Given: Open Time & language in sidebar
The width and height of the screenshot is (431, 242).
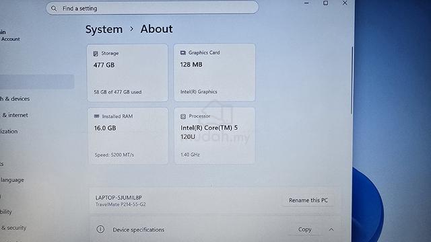Looking at the screenshot, I should [x=12, y=180].
